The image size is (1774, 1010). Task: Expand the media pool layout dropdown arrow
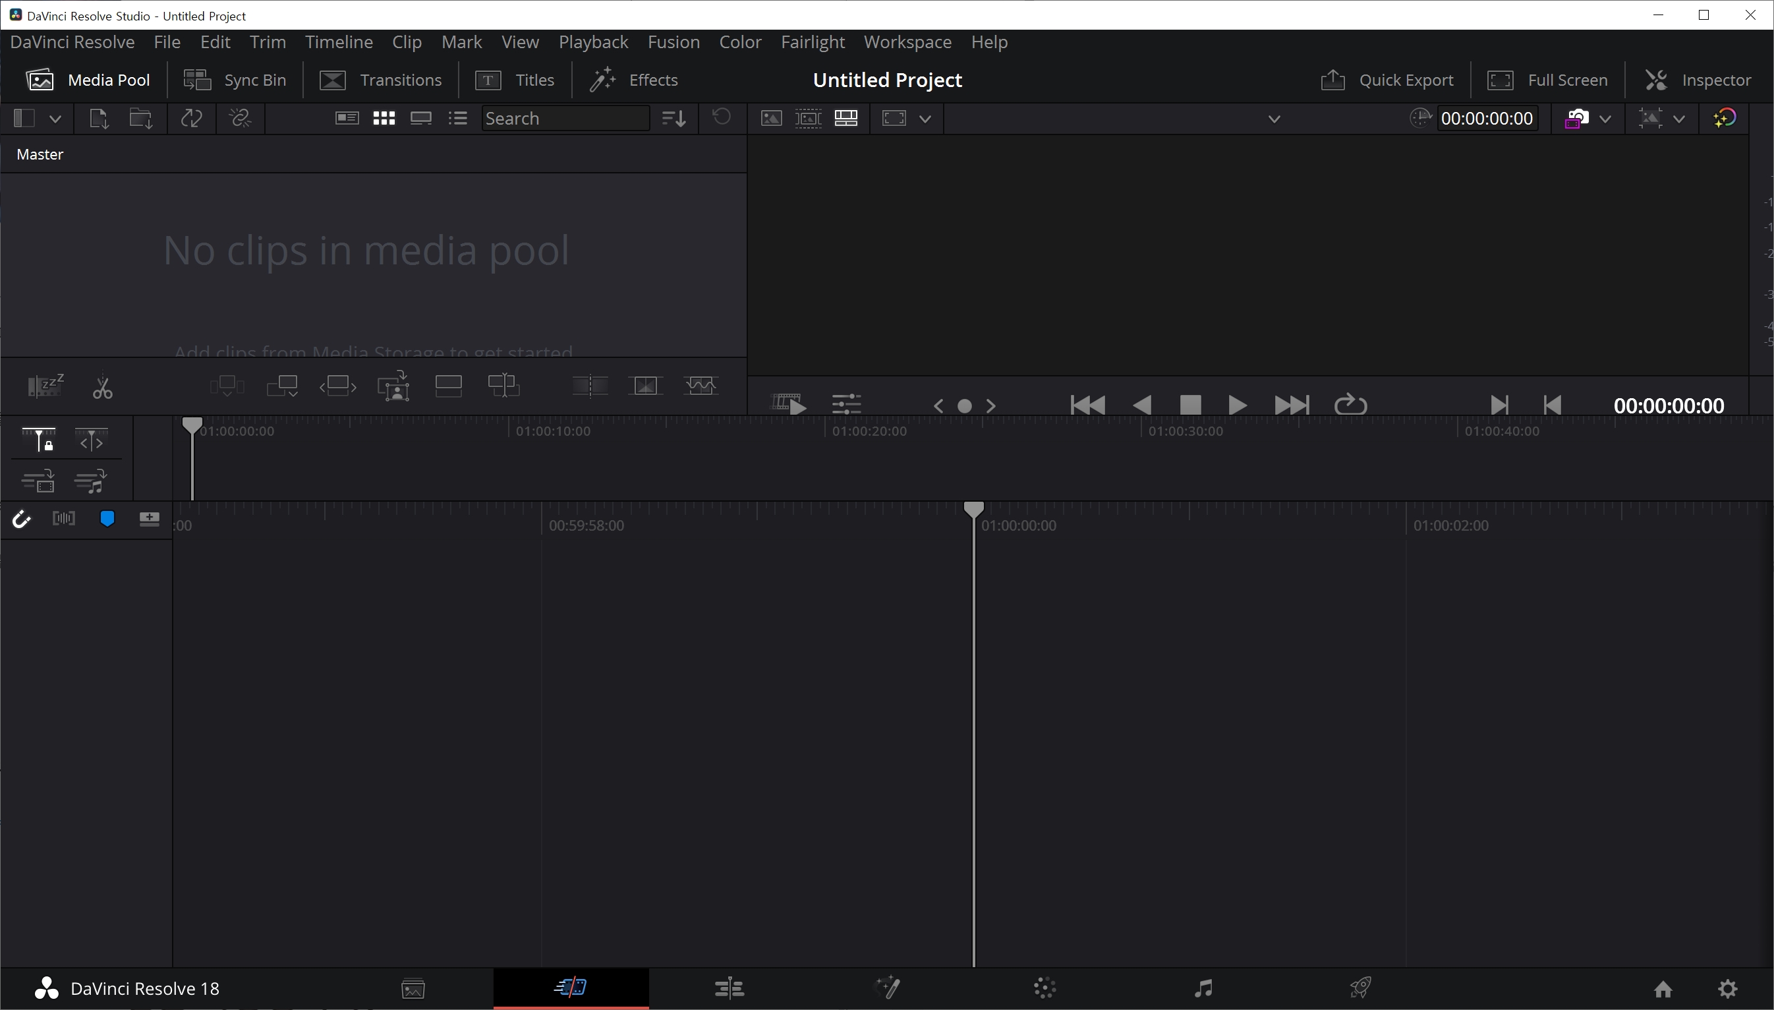click(55, 119)
